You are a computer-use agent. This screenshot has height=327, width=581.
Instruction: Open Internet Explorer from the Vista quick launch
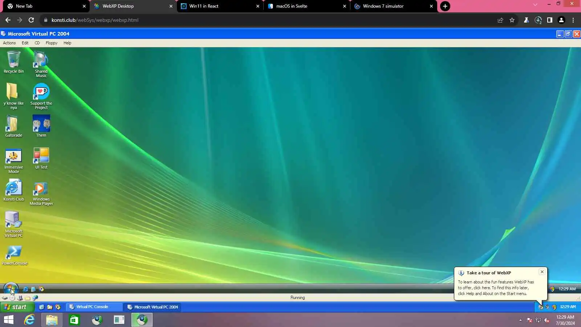pyautogui.click(x=25, y=289)
